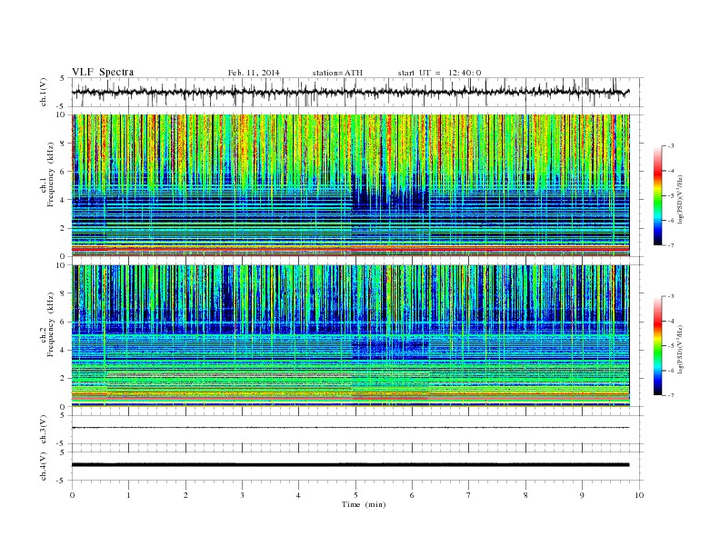Click the "5" minute time tick label
This screenshot has height=556, width=720.
(x=355, y=495)
